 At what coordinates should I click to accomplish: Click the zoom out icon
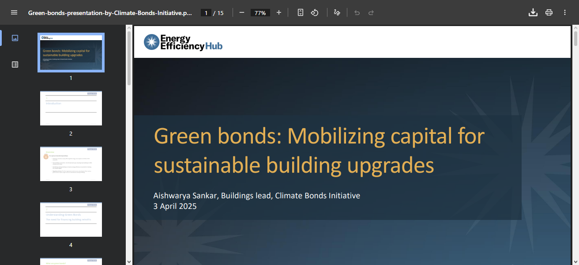coord(241,12)
